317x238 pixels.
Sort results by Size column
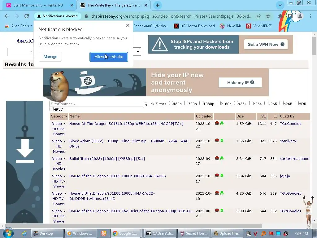(240, 116)
